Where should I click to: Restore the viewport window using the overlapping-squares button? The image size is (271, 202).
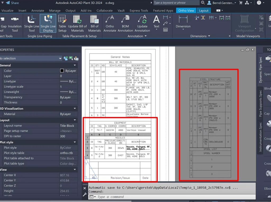pos(247,50)
